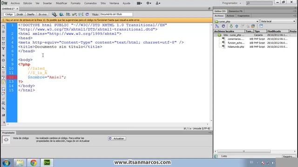Connect to remote server in Files panel
This screenshot has width=298, height=167.
click(x=217, y=26)
